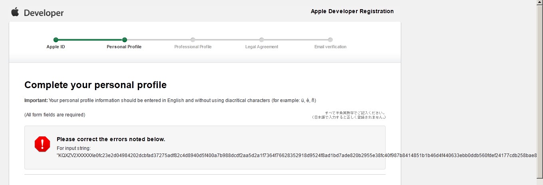Click the For input string label
Screen dimensions: 543x185
(74, 148)
